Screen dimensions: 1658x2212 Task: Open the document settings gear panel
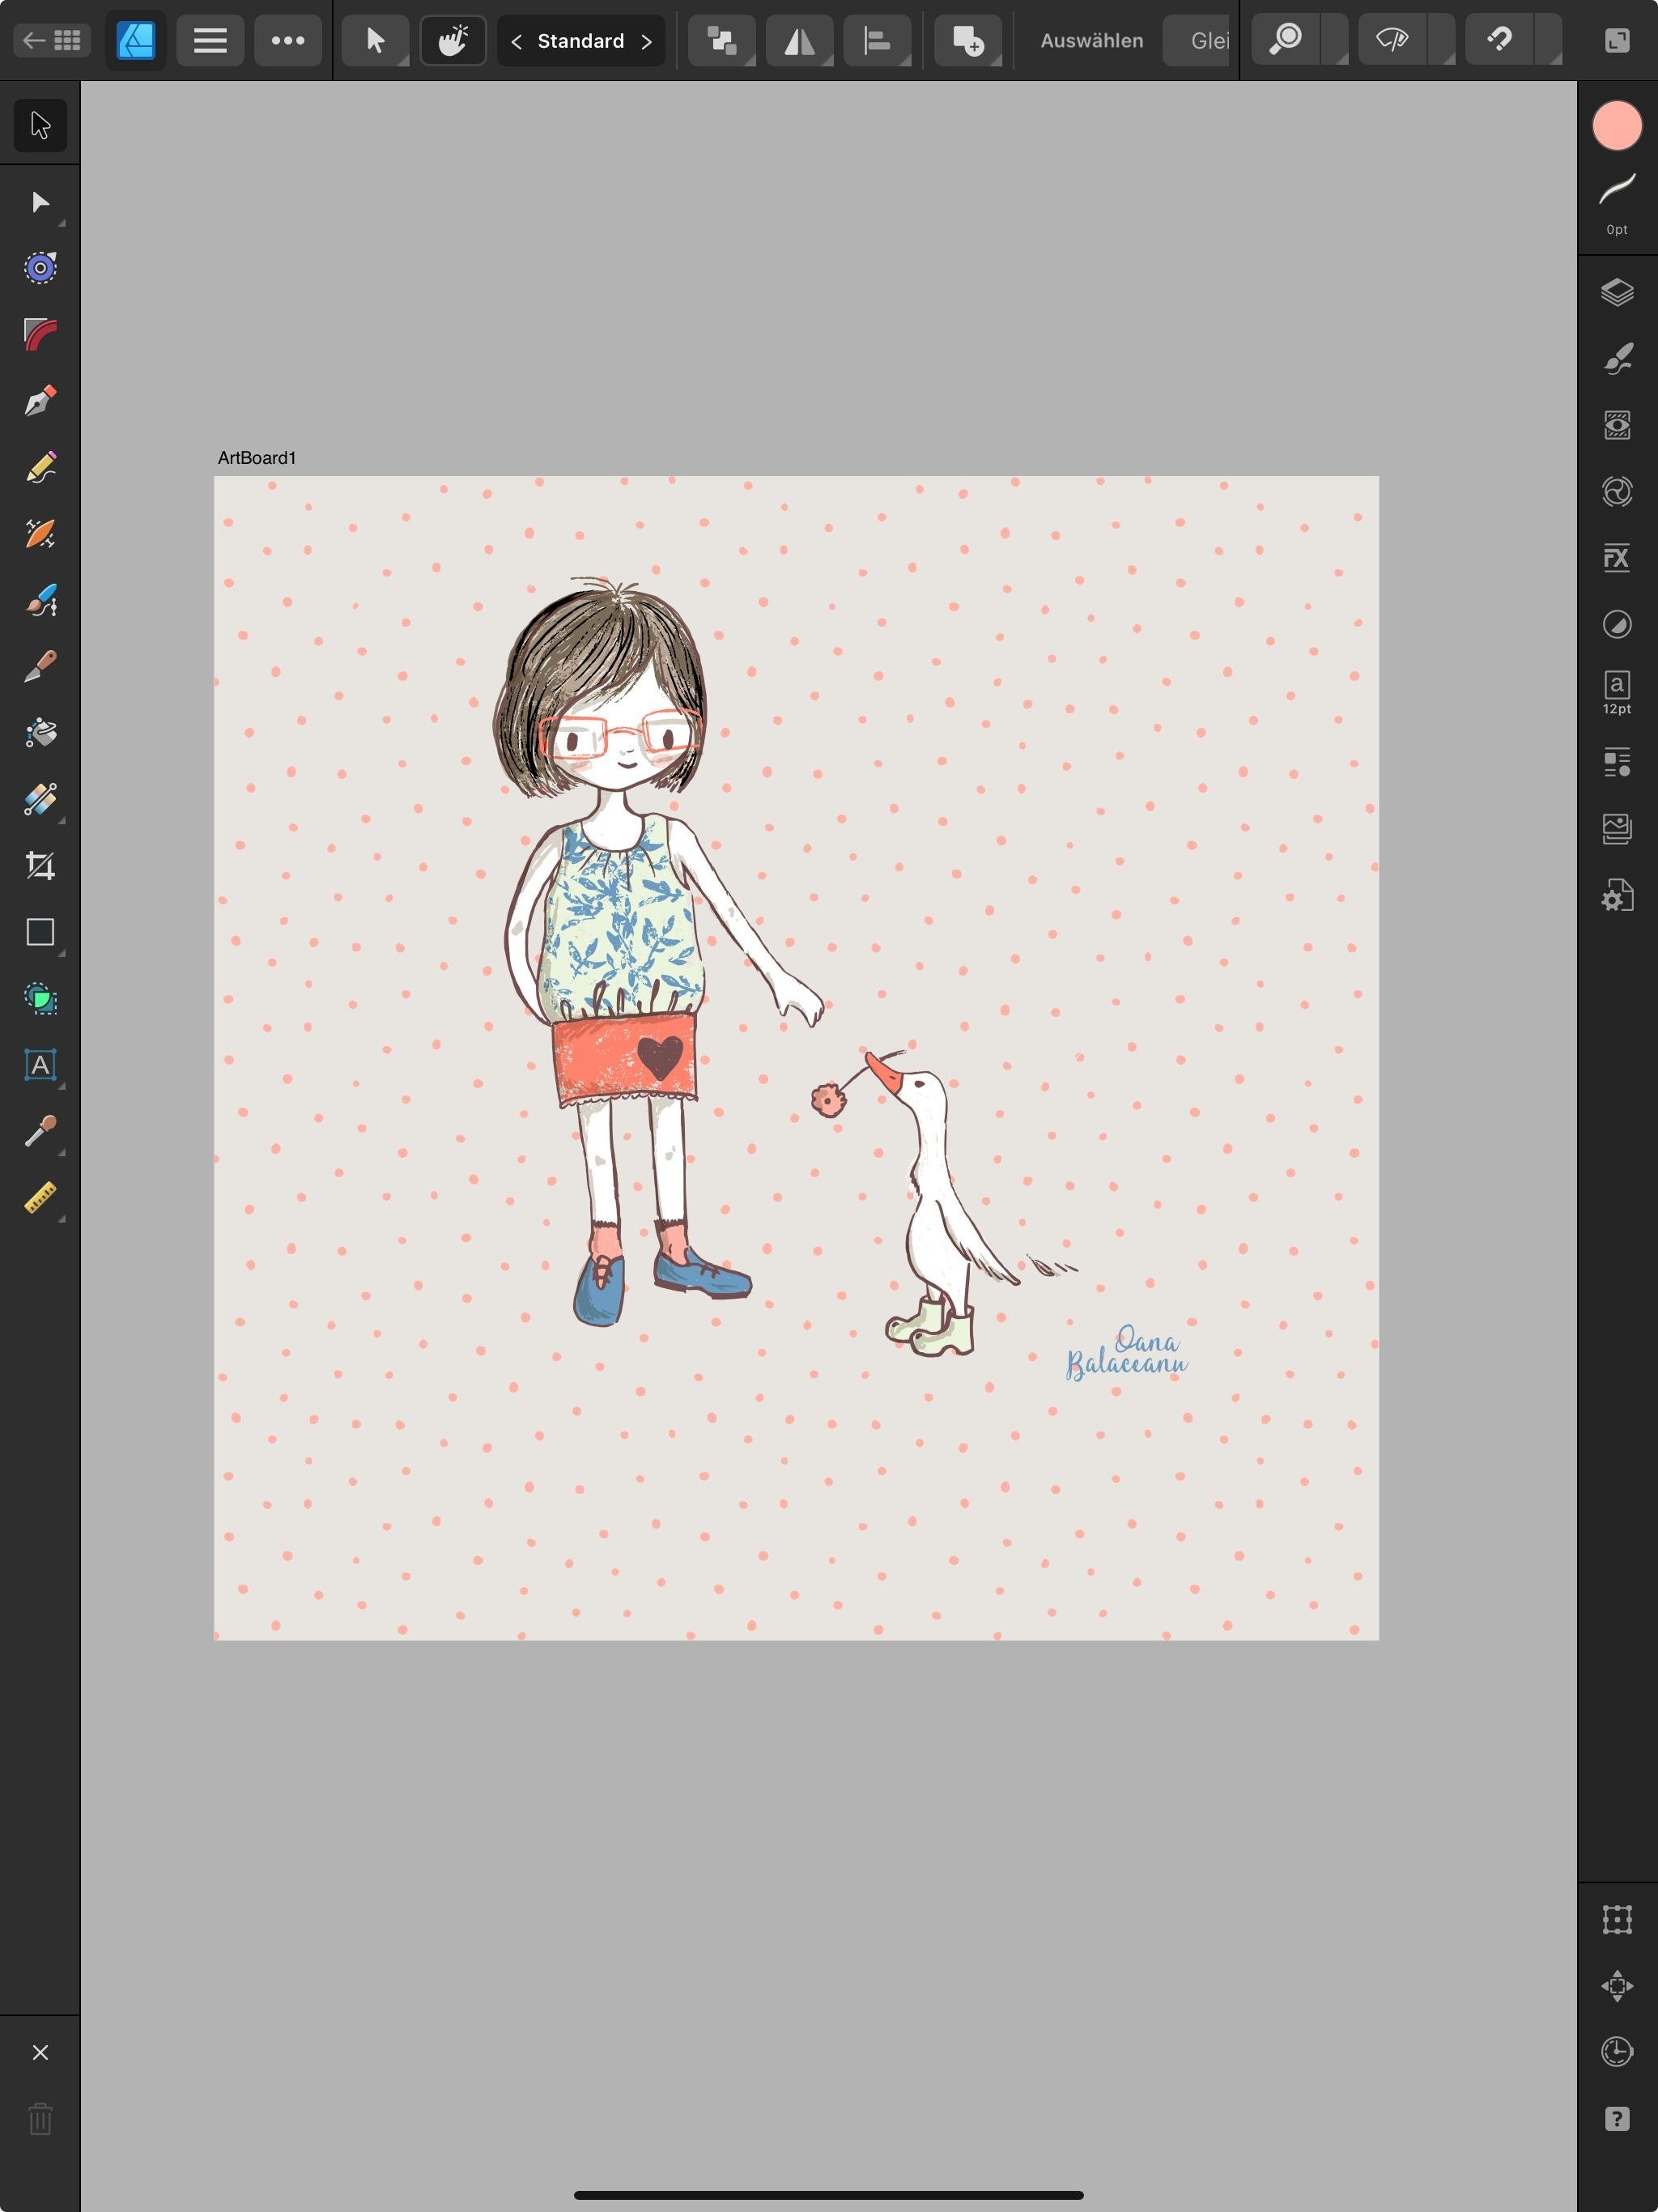[1617, 895]
